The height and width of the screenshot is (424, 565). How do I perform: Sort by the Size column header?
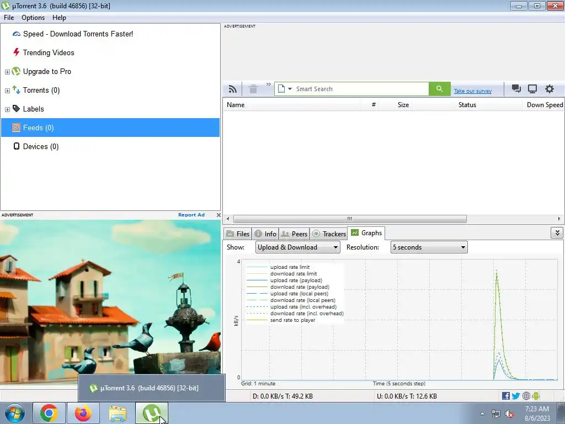[x=403, y=105]
